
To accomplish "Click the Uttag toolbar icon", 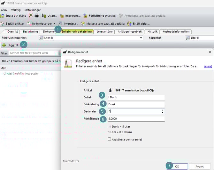I will coord(44,15).
